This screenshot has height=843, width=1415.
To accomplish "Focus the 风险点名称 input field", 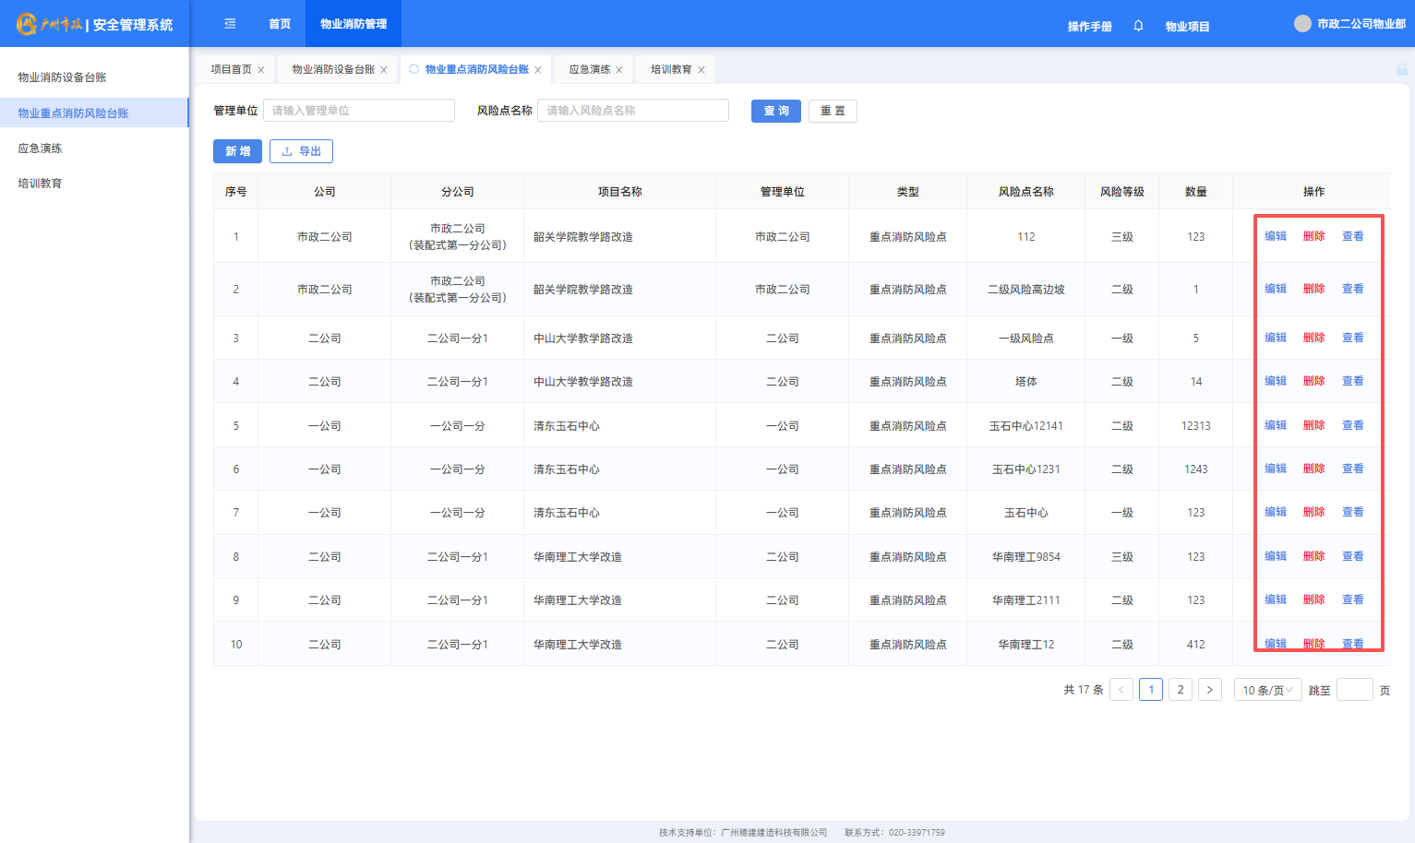I will click(633, 111).
